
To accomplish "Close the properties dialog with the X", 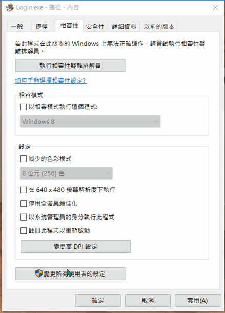I will 215,8.
